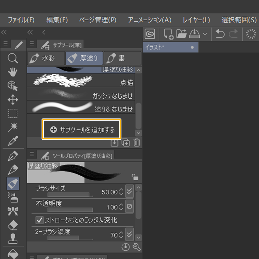259x259 pixels.
Task: Toggle ストロークごとのランダム変化 checkbox
Action: (x=39, y=220)
